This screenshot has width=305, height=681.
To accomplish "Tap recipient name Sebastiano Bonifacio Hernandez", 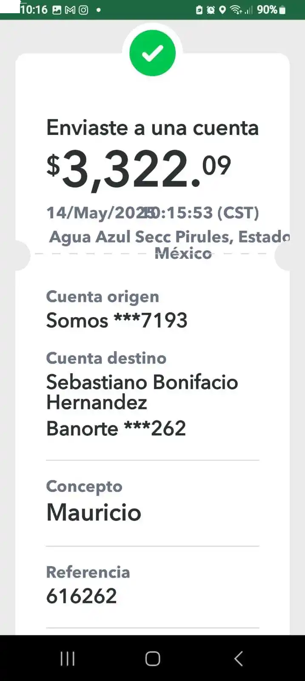I will (x=142, y=392).
